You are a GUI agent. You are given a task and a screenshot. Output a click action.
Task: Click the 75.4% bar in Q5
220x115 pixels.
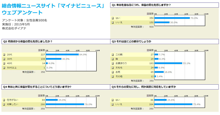tap(173, 104)
